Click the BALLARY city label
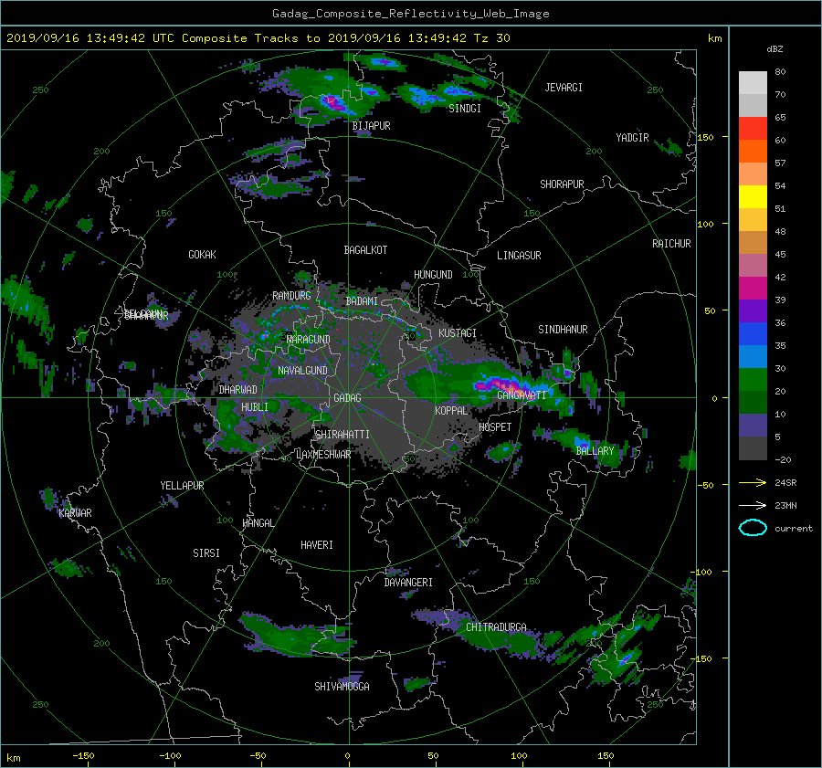Image resolution: width=822 pixels, height=768 pixels. (595, 451)
